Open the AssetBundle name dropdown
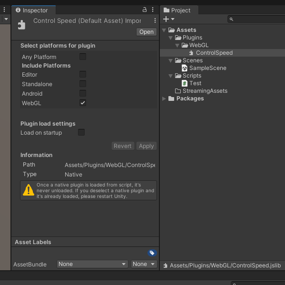Viewport: 285px width, 285px height. 92,264
